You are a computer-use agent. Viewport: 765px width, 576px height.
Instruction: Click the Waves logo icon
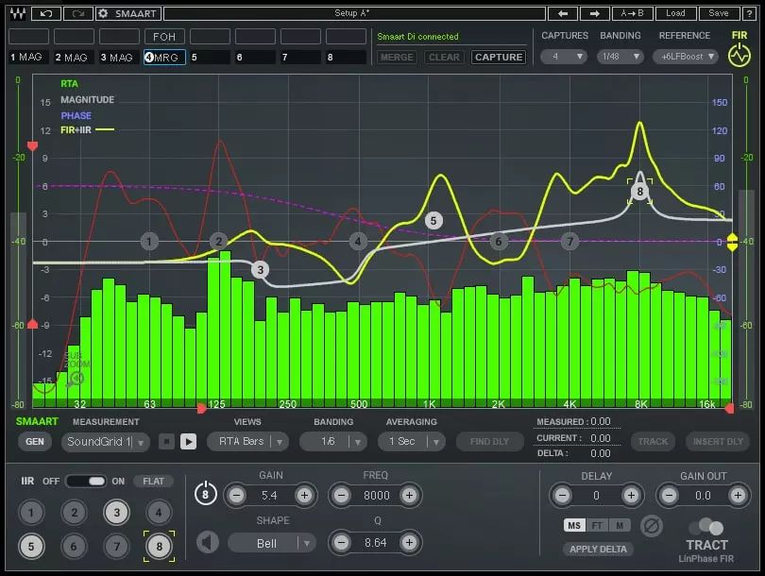point(16,13)
